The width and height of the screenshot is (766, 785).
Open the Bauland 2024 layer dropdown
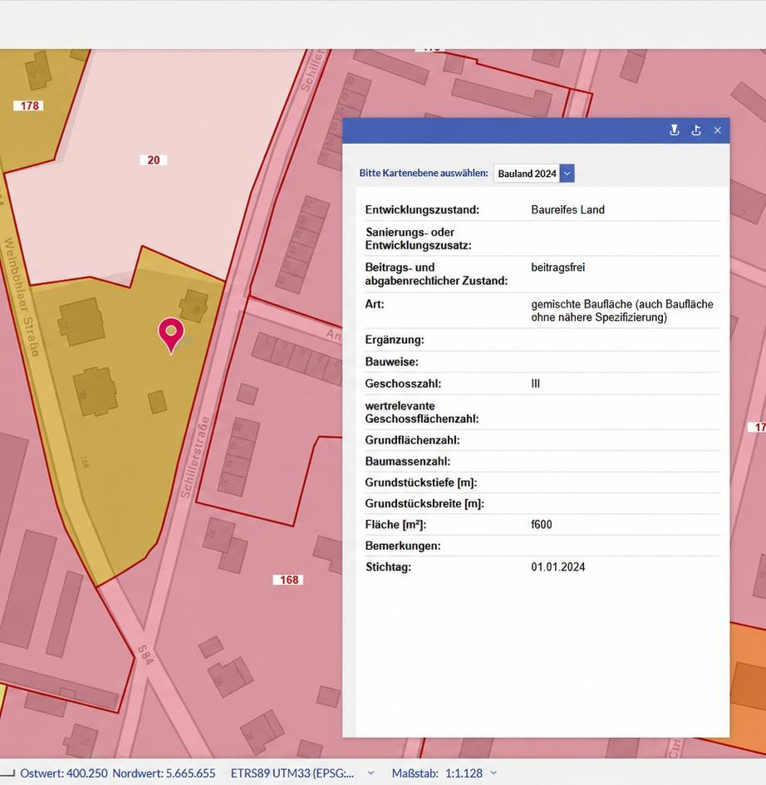567,174
